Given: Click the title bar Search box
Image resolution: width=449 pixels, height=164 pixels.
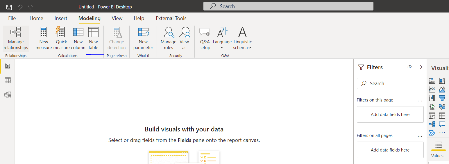Looking at the screenshot, I should (288, 6).
